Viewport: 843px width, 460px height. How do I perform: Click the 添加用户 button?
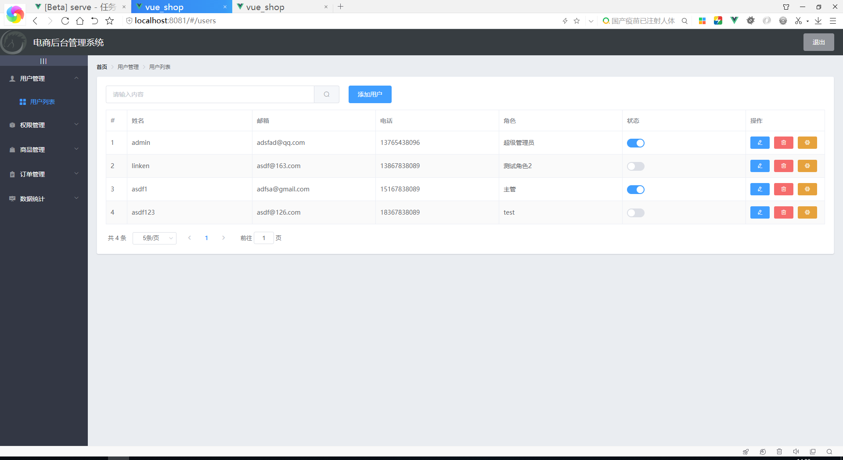(370, 94)
